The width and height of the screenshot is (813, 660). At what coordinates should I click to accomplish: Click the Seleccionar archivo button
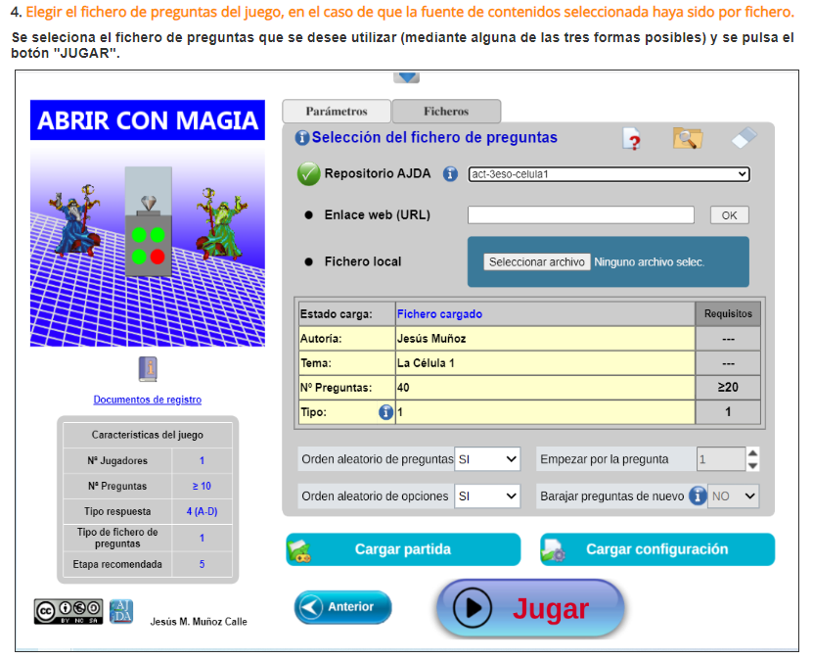pyautogui.click(x=537, y=262)
